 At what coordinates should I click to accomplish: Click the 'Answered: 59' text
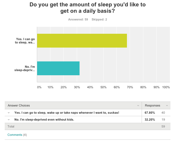coord(78,19)
